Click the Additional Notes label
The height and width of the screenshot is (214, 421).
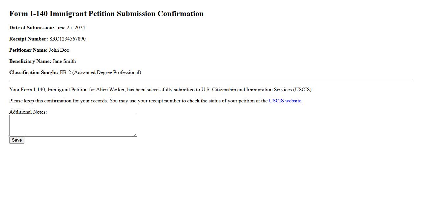point(28,112)
